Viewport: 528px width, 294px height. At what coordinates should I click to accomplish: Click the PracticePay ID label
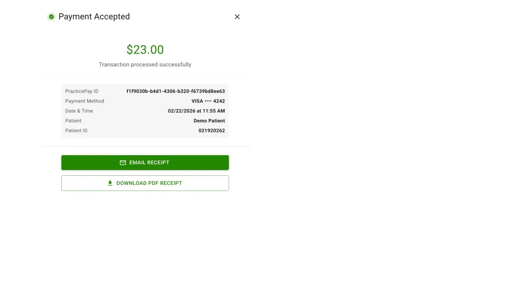tap(81, 91)
